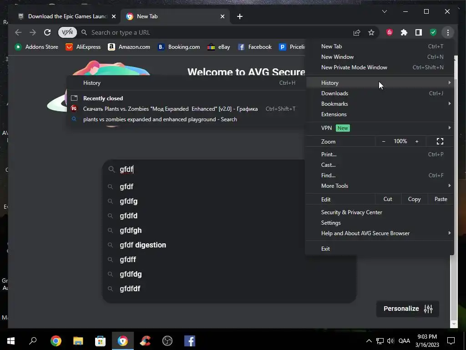Expand Help and About AVG Secure Browser
The width and height of the screenshot is (466, 350).
coord(380,233)
